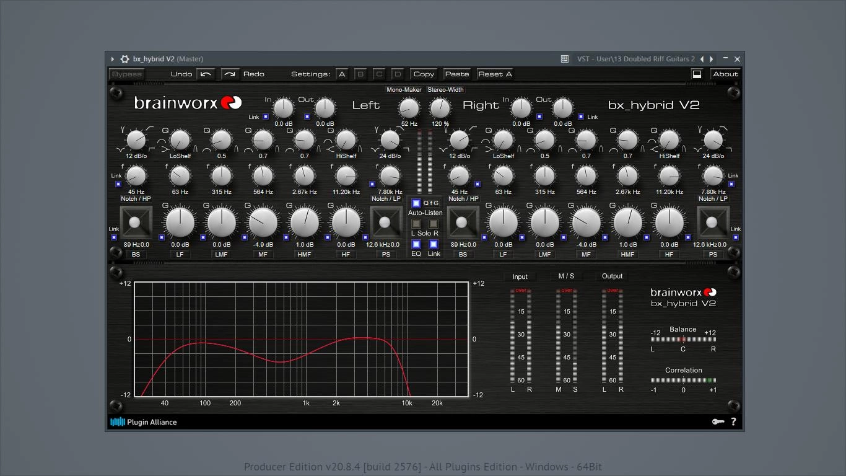Toggle the lower panel view icon
The width and height of the screenshot is (846, 476).
point(697,74)
